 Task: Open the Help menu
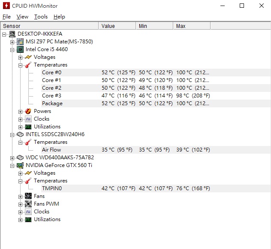click(59, 17)
